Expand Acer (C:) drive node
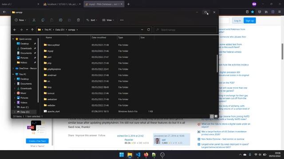The image size is (284, 159). (15, 107)
